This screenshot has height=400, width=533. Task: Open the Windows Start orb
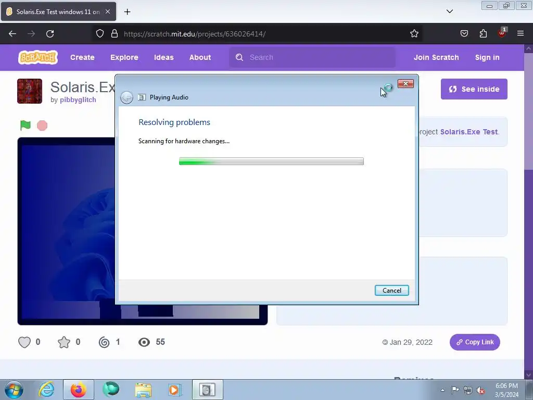14,390
